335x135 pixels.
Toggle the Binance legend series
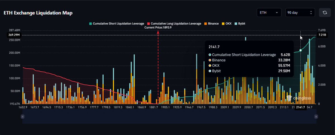pyautogui.click(x=211, y=24)
